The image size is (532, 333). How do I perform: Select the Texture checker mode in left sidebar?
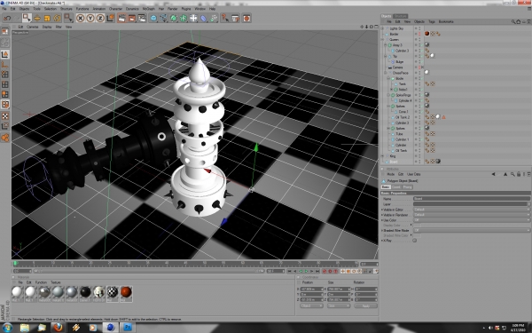(5, 116)
